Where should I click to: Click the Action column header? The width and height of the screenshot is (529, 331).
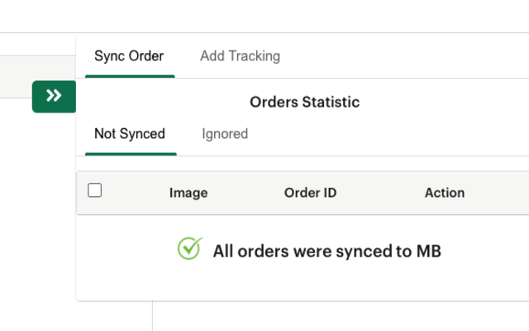click(445, 193)
